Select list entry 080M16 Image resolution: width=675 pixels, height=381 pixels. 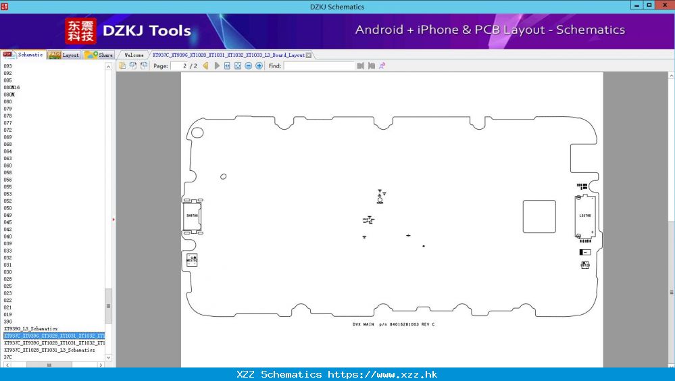(11, 87)
